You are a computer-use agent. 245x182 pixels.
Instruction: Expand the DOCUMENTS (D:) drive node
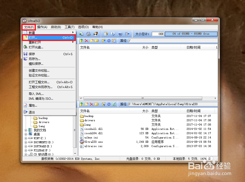[26, 142]
